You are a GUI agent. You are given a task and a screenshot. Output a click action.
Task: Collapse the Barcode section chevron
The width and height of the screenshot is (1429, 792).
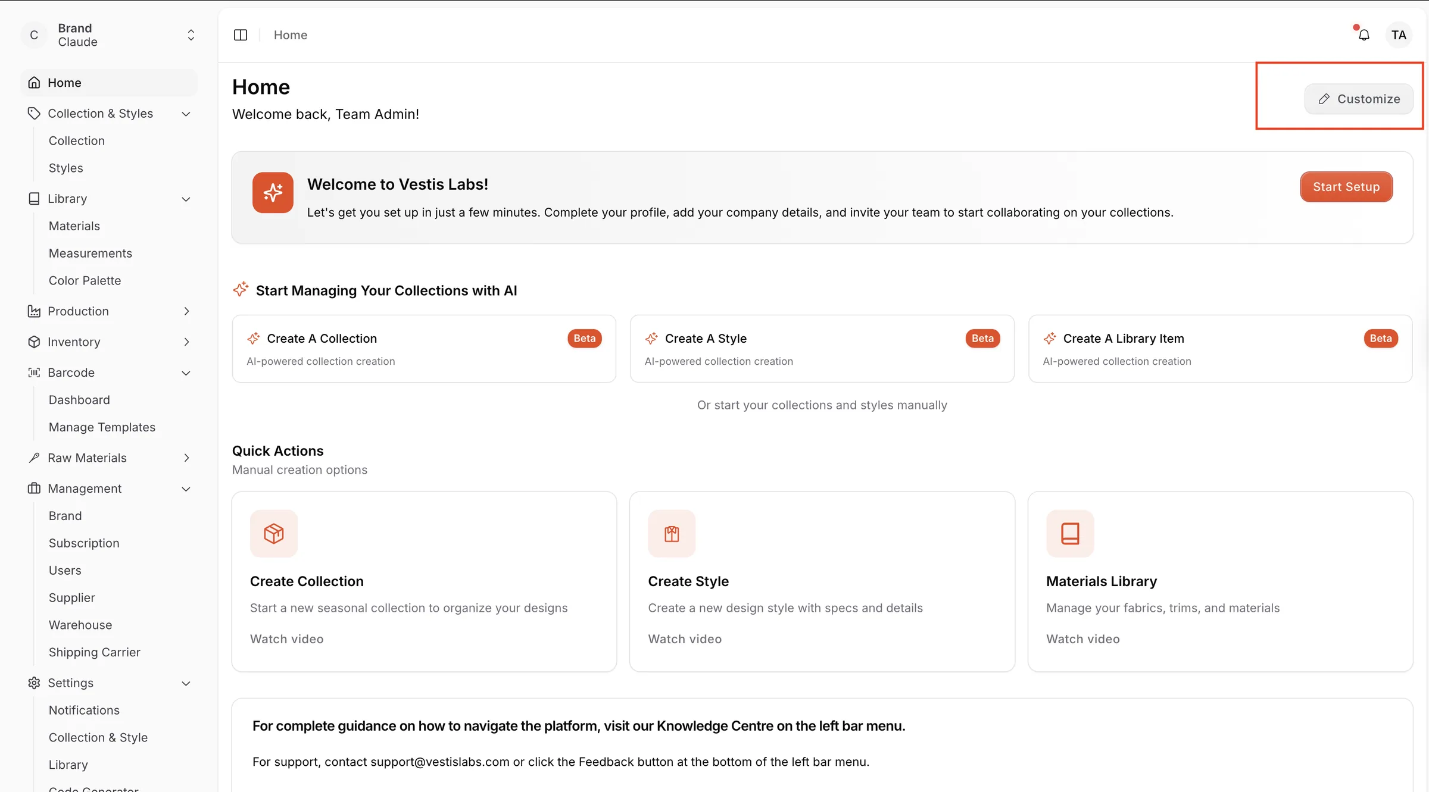186,373
